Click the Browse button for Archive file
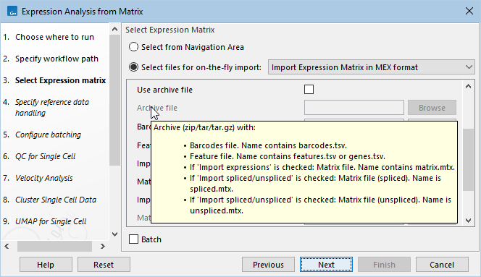 pyautogui.click(x=432, y=108)
